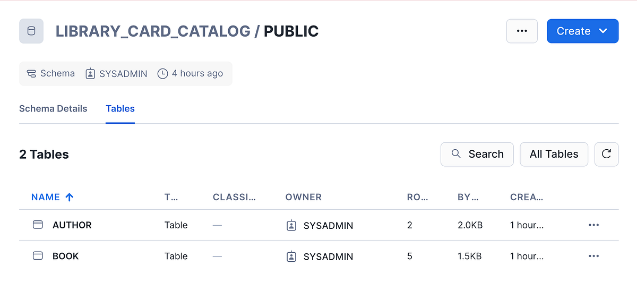
Task: Click the OWNER column header
Action: pyautogui.click(x=304, y=197)
